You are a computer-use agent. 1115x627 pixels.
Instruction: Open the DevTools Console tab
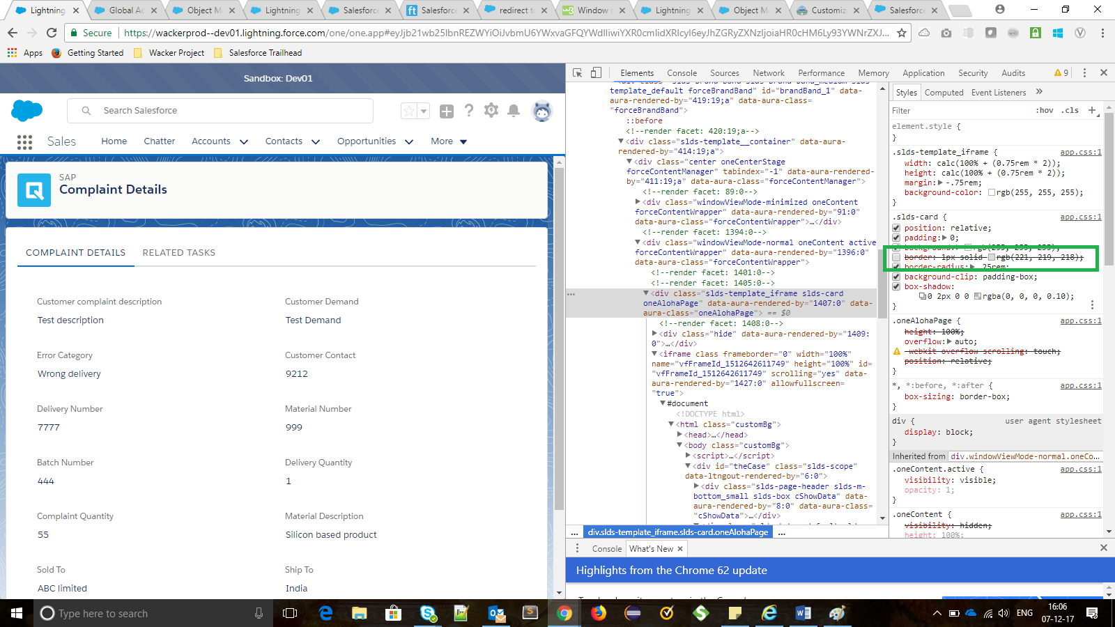click(681, 73)
